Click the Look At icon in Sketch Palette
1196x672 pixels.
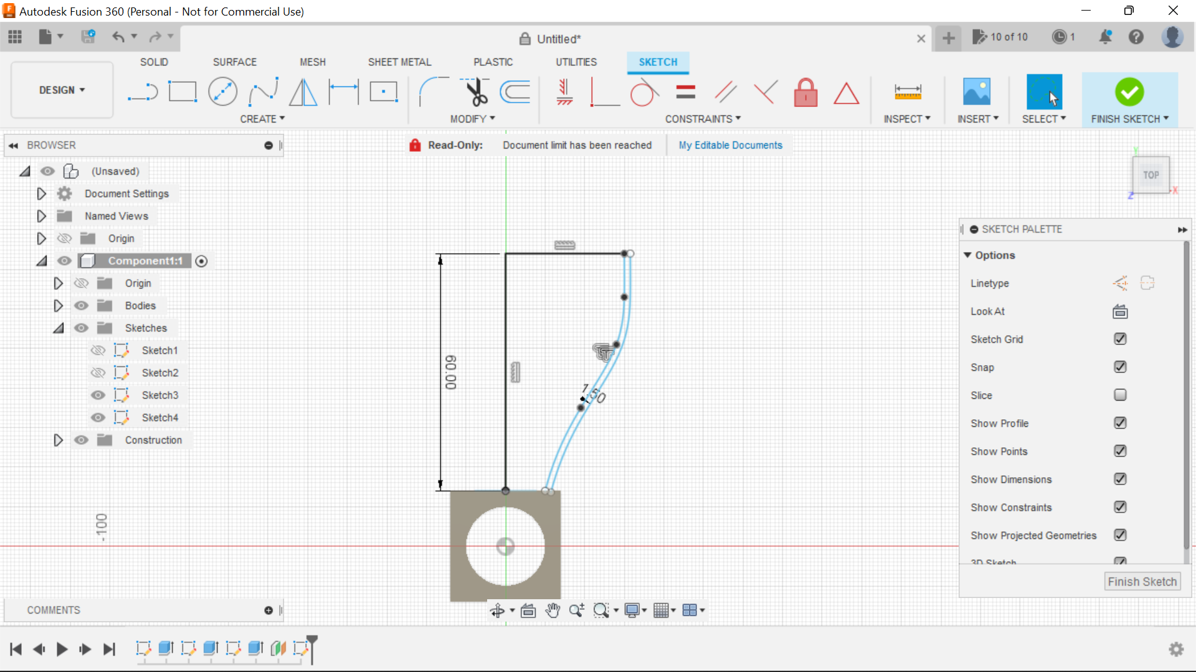point(1119,311)
